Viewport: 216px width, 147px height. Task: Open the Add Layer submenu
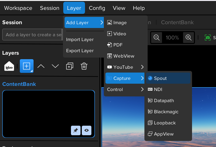pos(84,23)
